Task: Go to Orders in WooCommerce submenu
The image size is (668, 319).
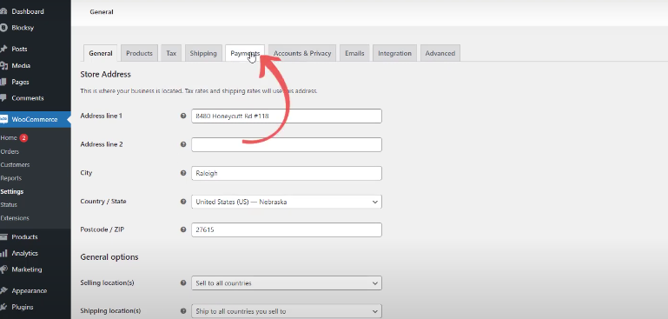Action: click(10, 151)
